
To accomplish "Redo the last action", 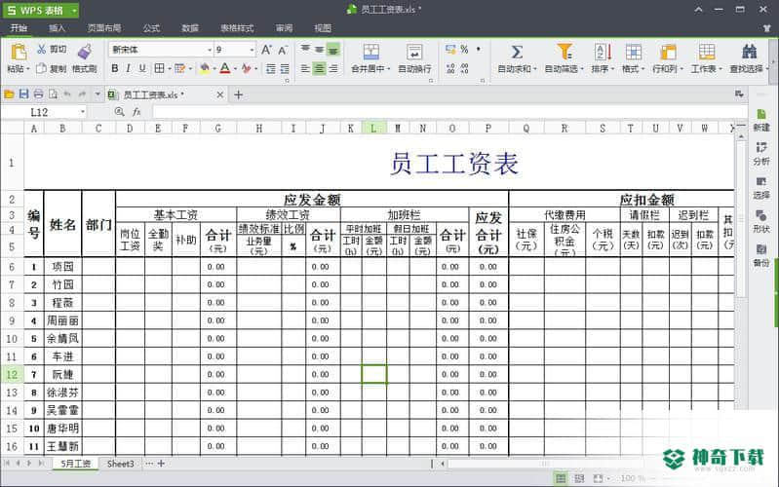I will click(x=82, y=94).
